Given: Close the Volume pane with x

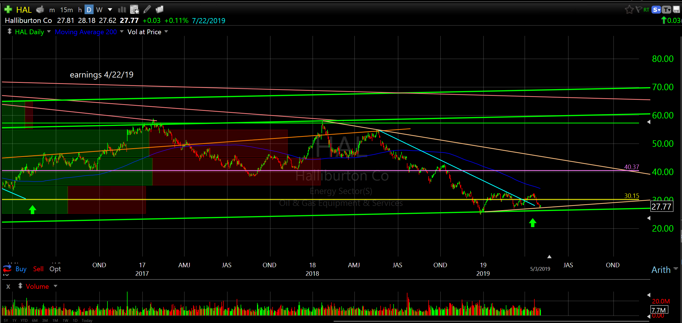Looking at the screenshot, I should (8, 287).
